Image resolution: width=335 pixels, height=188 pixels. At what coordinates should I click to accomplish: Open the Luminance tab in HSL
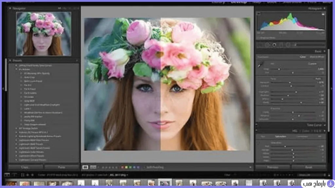click(x=302, y=136)
